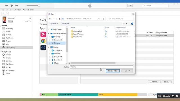This screenshot has height=101, width=180.
Task: Select the Chrome app in Apps list
Action: click(43, 41)
